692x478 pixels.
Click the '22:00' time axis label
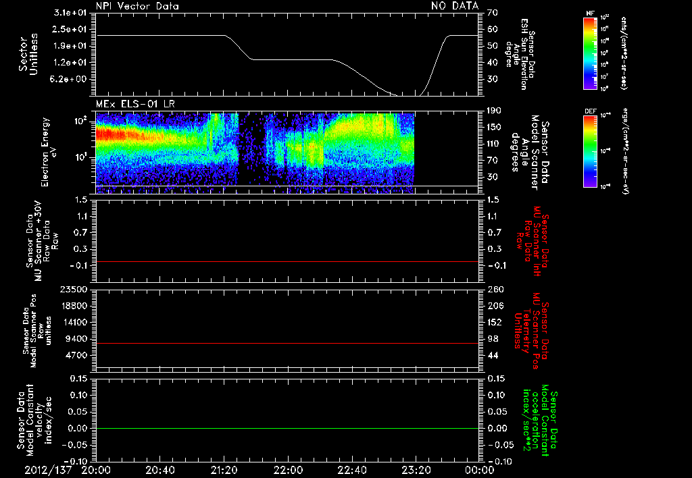(x=288, y=470)
